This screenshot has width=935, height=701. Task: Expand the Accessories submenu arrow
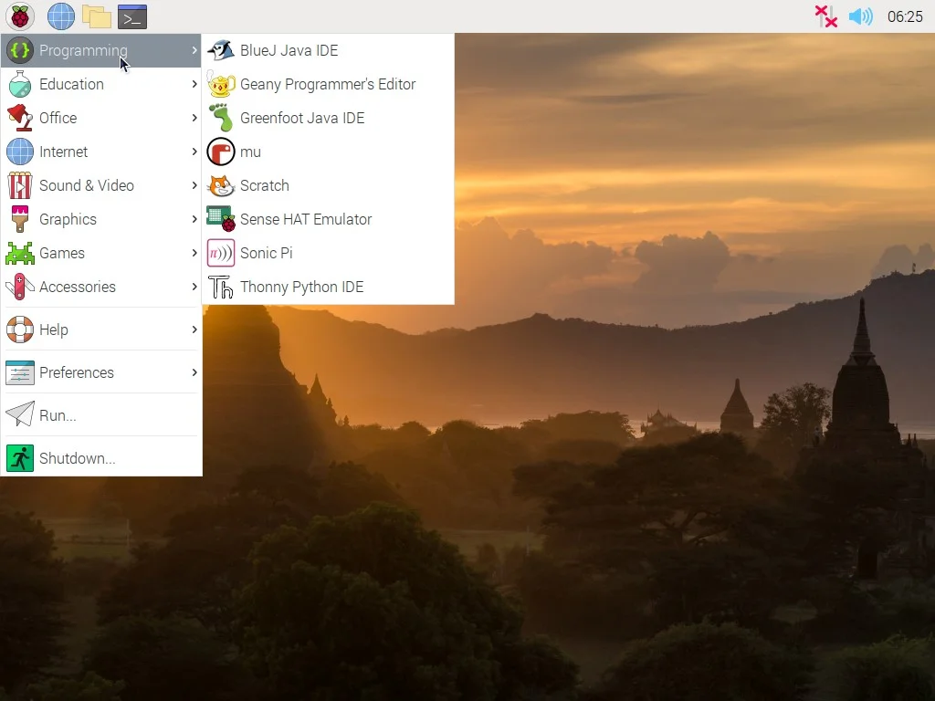pyautogui.click(x=194, y=287)
